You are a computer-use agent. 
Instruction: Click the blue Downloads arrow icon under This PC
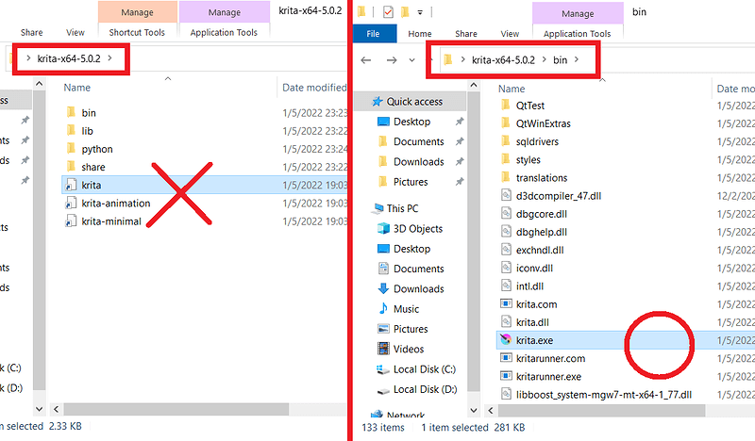(383, 288)
